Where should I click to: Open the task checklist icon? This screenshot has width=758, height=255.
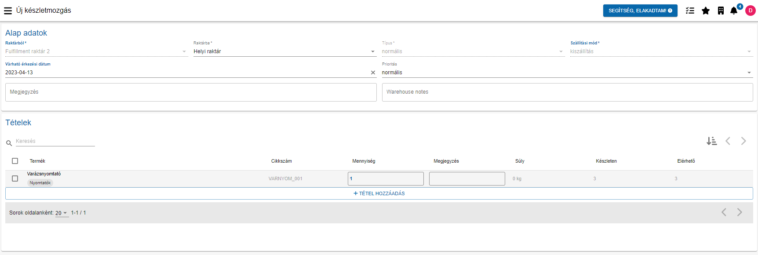click(x=690, y=11)
